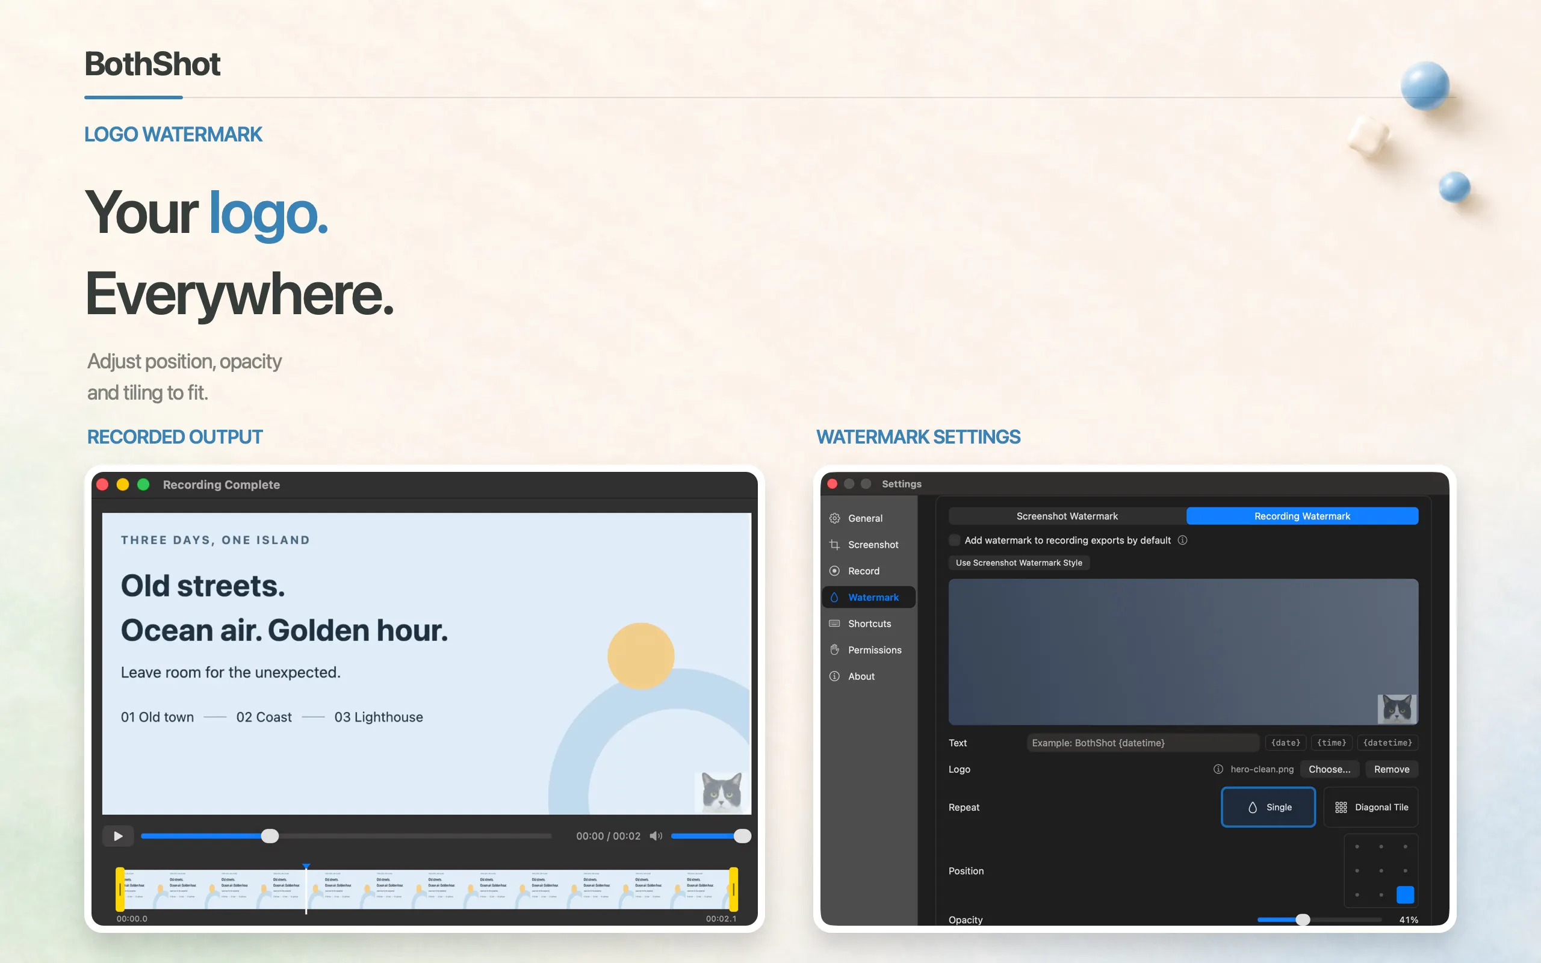Click the blue timeline playhead marker
The image size is (1541, 963).
tap(306, 867)
